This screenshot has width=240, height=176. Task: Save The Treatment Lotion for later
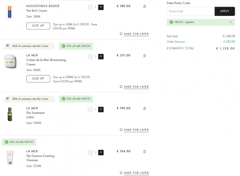tap(134, 130)
